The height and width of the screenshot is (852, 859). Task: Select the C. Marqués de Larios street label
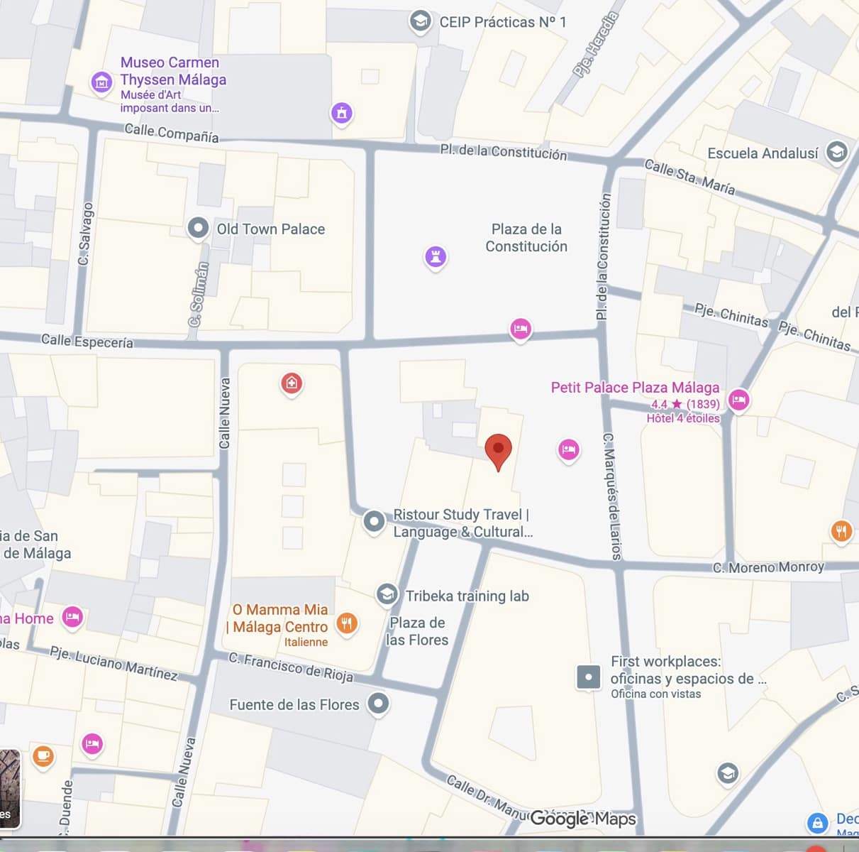(612, 496)
